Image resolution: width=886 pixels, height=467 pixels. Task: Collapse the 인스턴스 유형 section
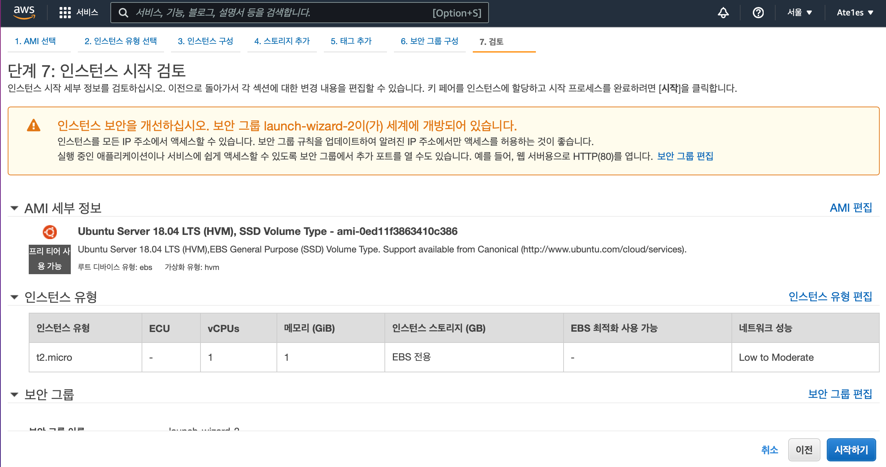14,297
